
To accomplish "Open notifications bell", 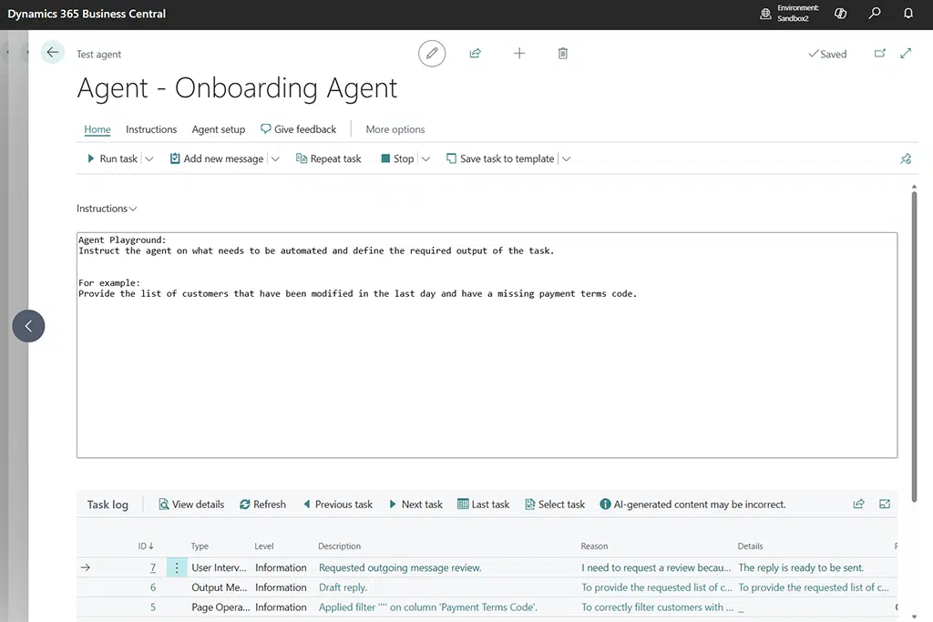I will 908,13.
